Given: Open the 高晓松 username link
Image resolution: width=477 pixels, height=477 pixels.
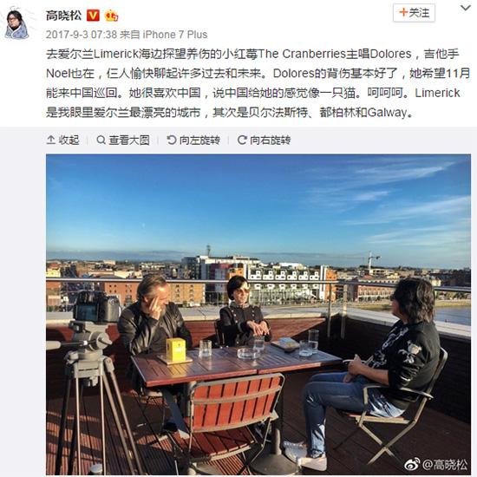Looking at the screenshot, I should pos(63,16).
